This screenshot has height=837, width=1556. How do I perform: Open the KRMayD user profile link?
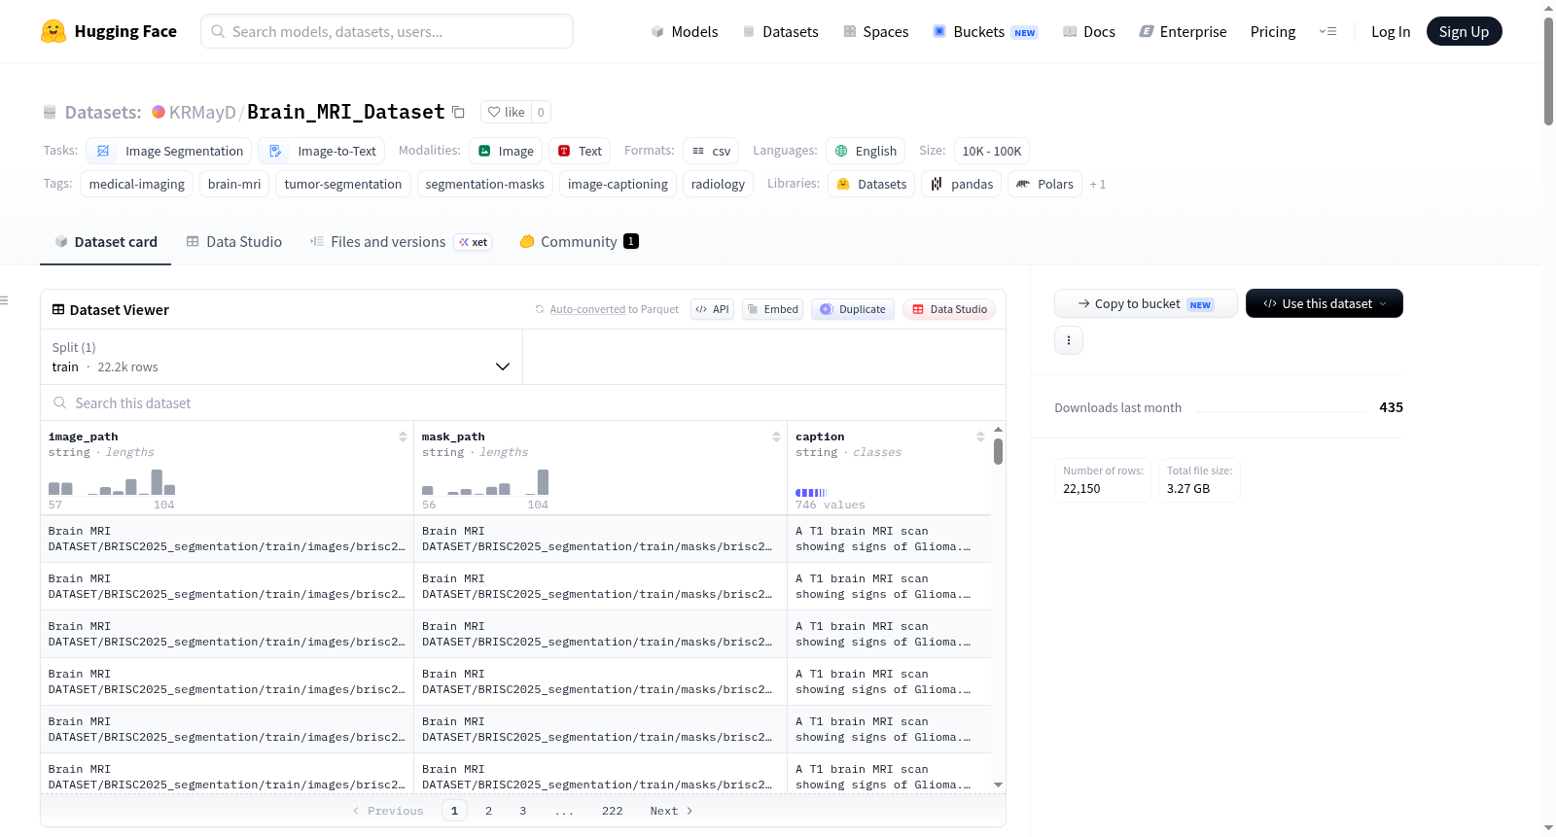202,112
